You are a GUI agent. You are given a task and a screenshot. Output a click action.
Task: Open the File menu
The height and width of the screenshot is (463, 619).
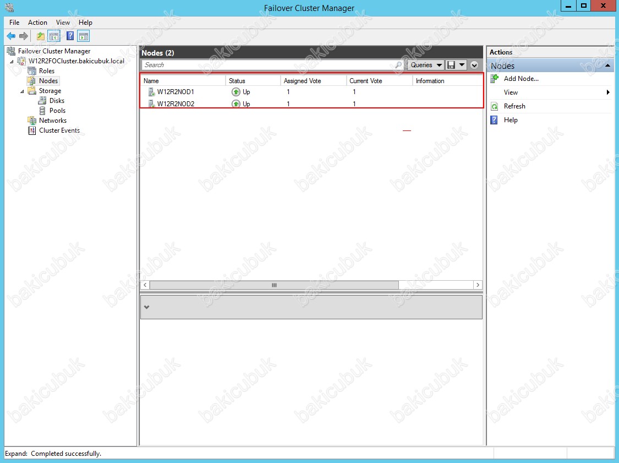click(14, 23)
